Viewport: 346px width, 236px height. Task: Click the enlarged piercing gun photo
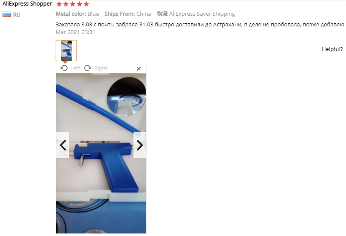coord(101,153)
